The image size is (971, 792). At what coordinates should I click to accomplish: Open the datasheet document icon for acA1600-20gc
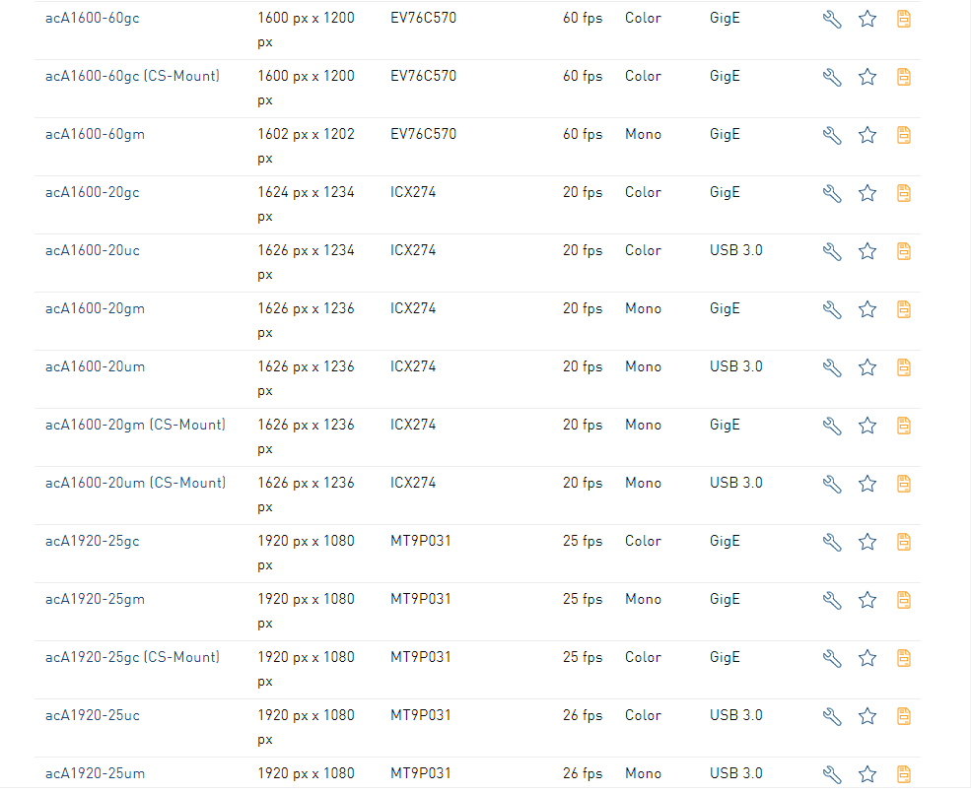[x=903, y=193]
